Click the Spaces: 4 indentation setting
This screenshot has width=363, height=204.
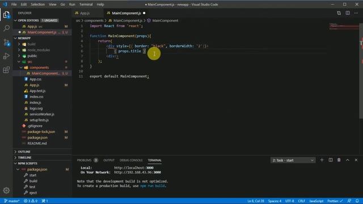click(x=275, y=201)
